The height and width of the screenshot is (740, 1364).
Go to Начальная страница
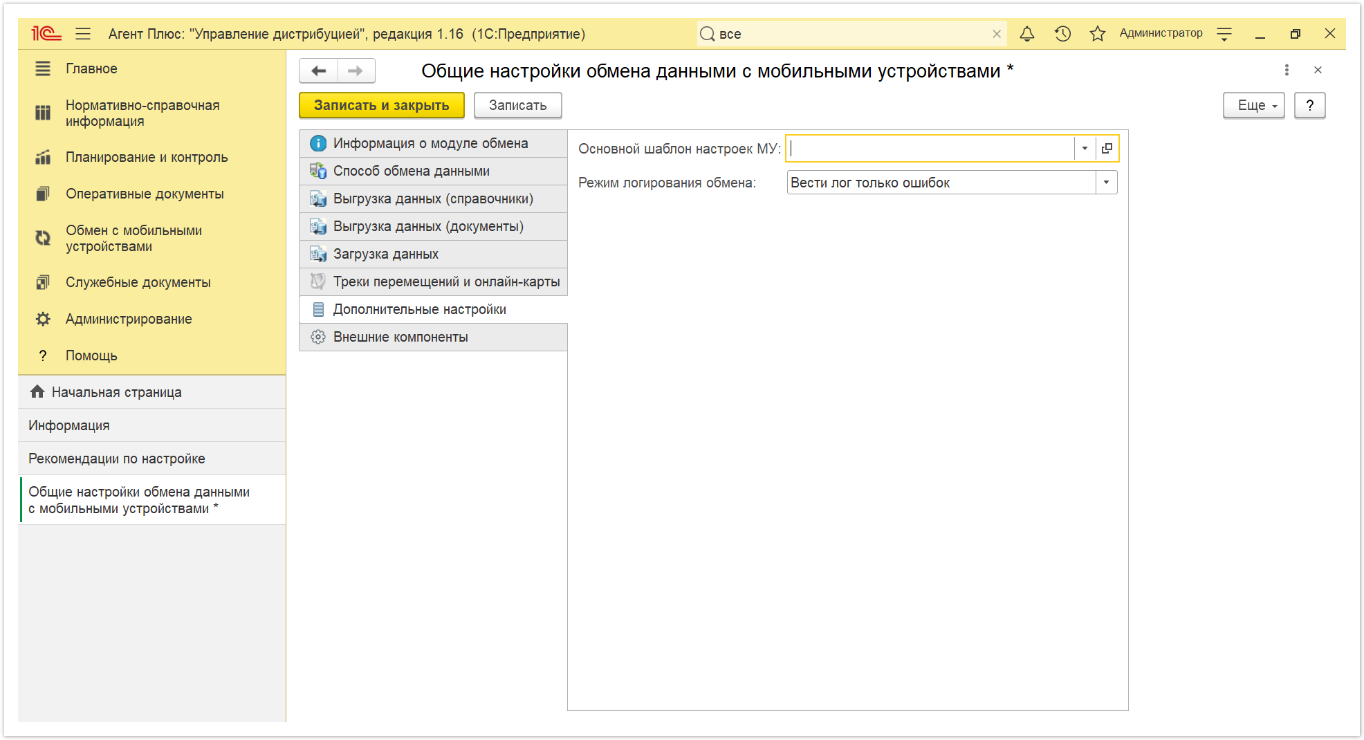click(152, 392)
